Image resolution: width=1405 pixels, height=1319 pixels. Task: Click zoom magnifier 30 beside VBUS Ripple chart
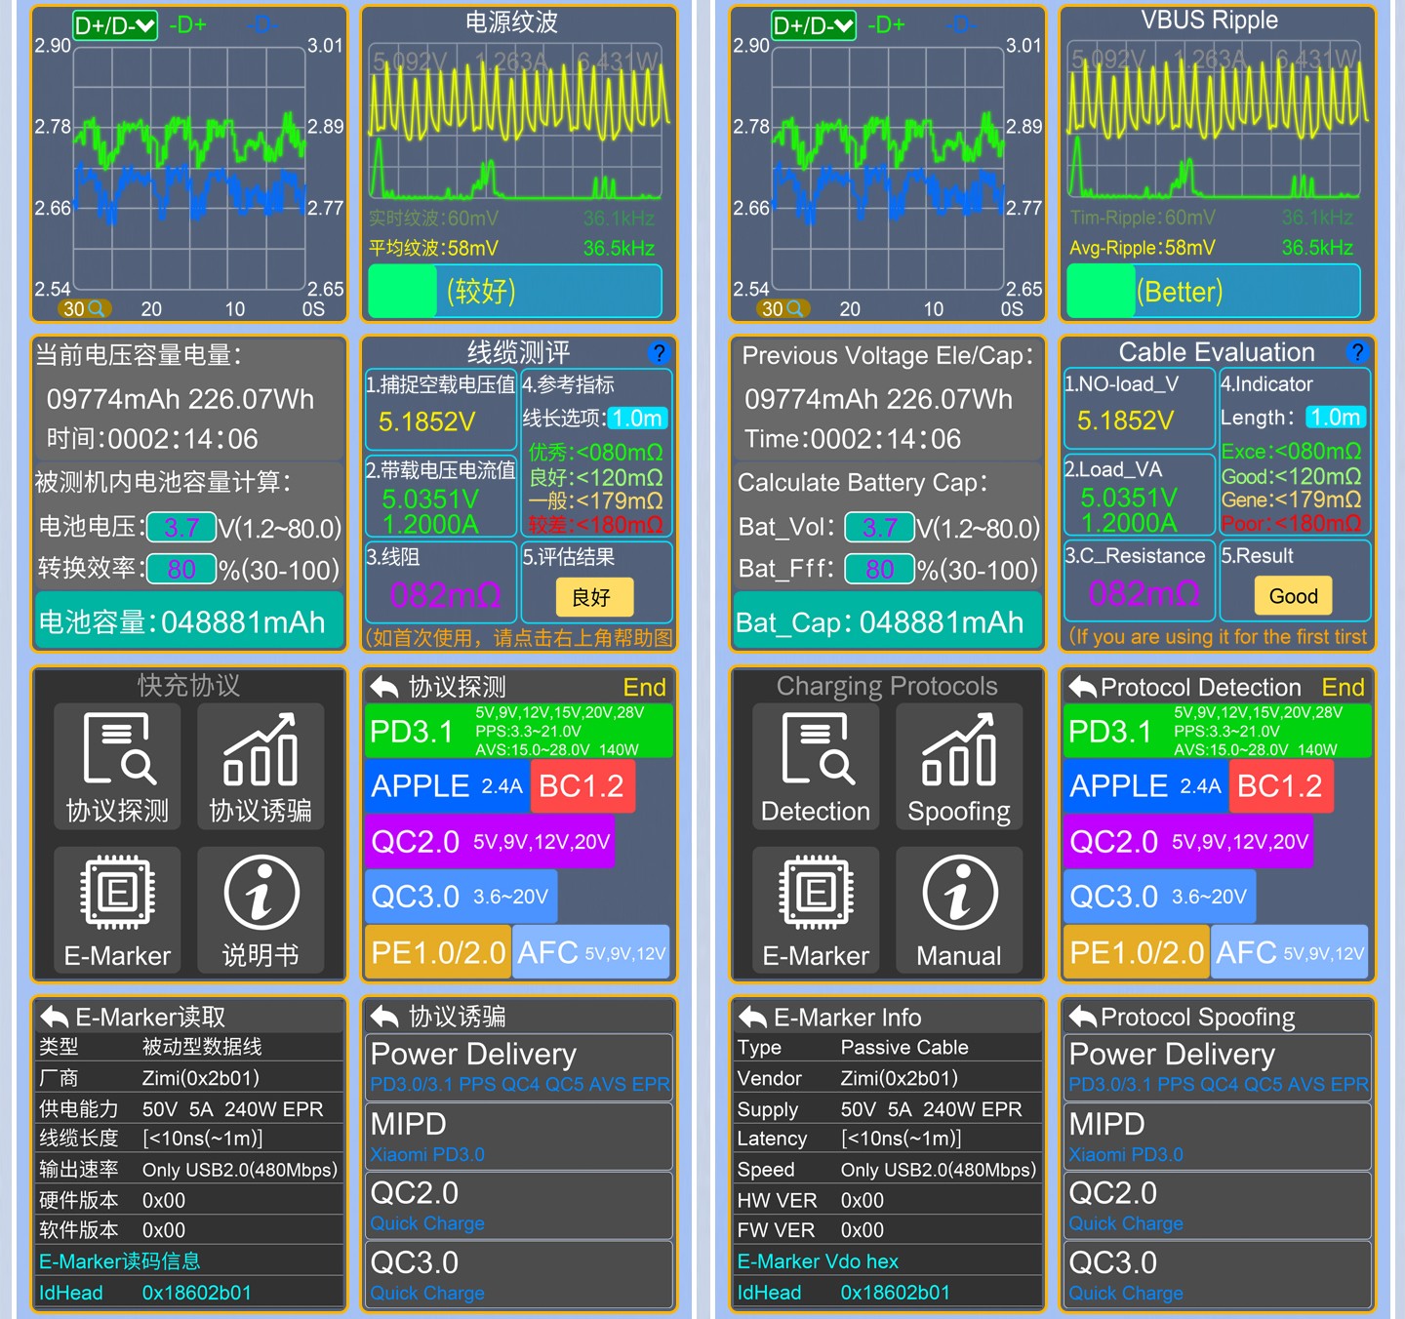[784, 309]
